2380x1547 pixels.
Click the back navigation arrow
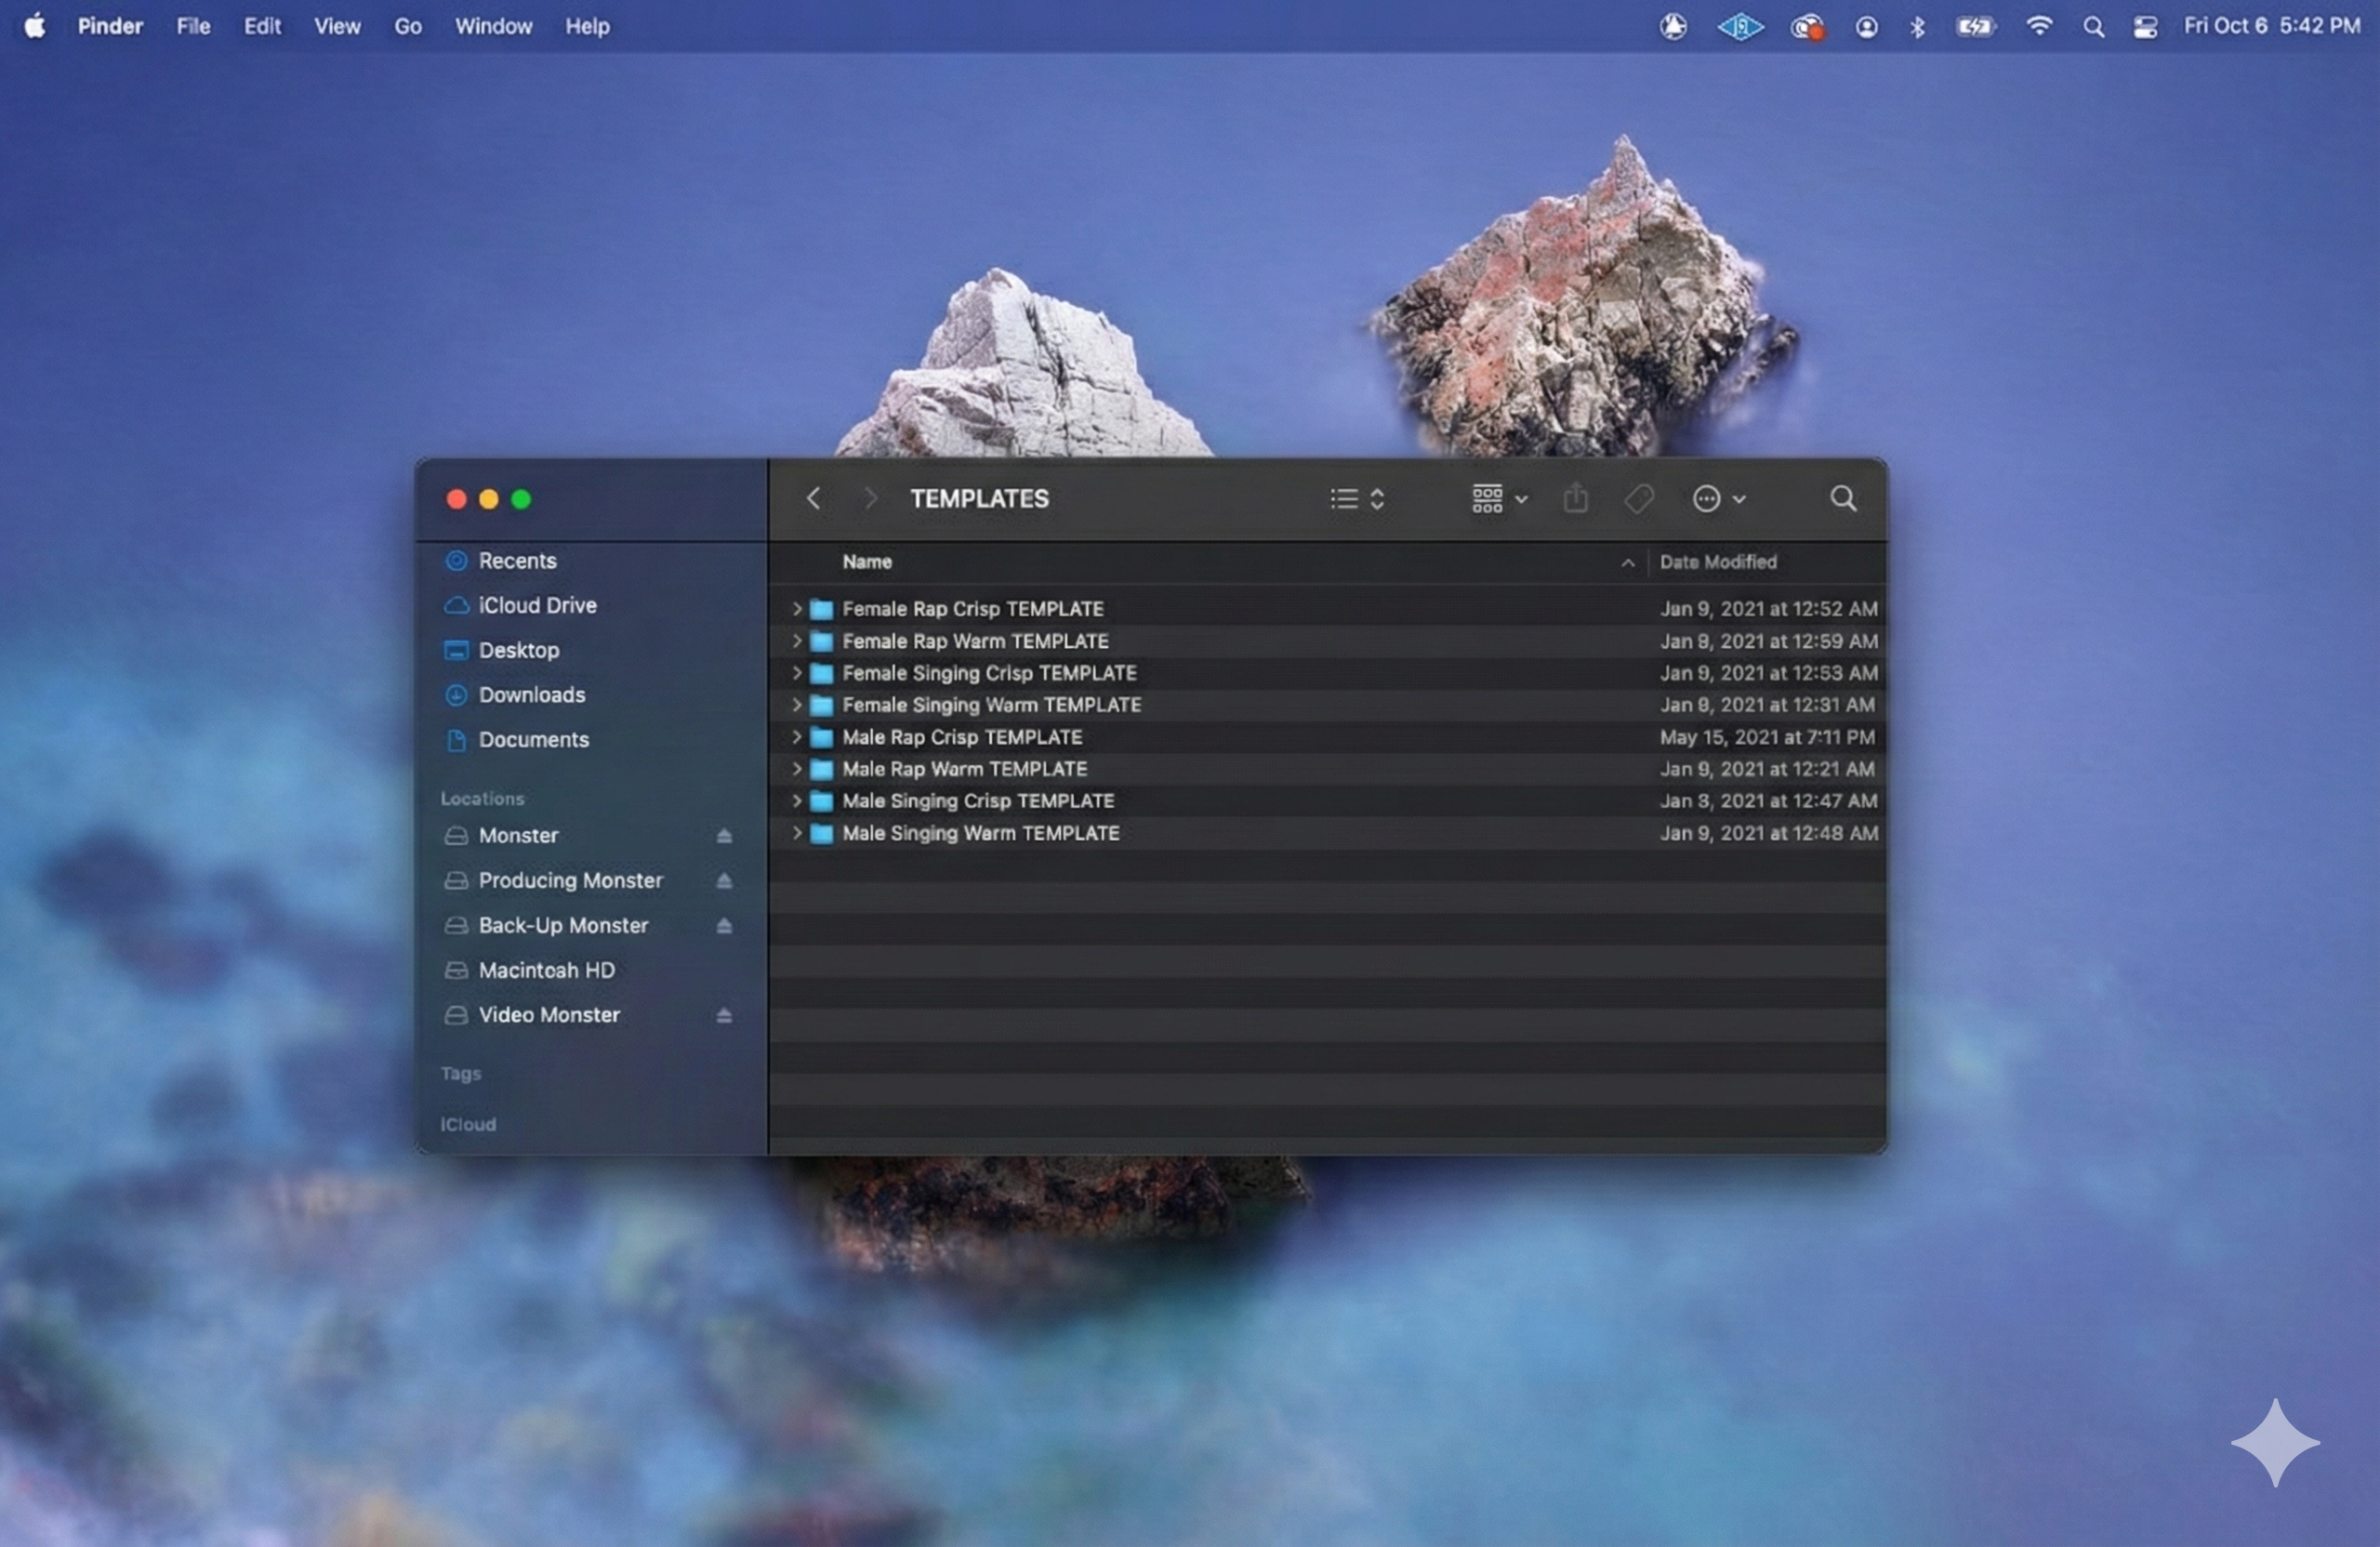click(x=813, y=498)
